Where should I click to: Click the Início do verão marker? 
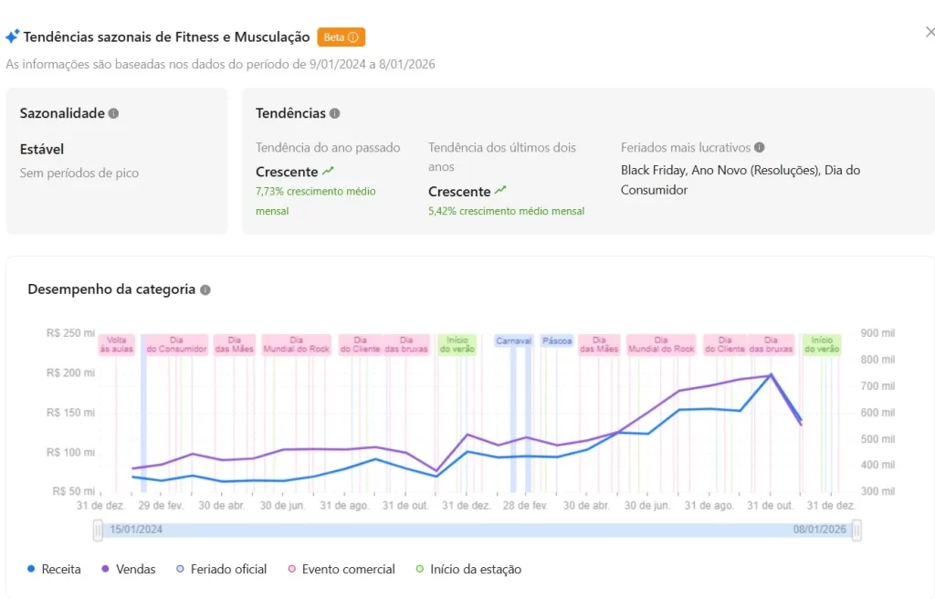[457, 344]
